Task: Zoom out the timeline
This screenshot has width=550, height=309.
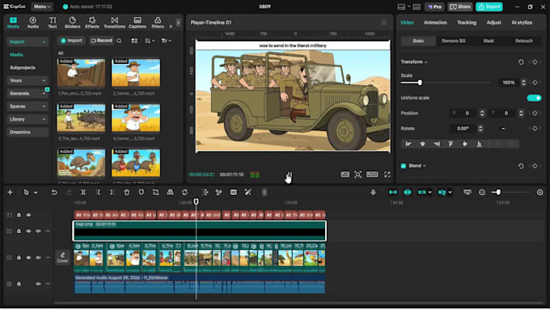Action: coord(482,193)
